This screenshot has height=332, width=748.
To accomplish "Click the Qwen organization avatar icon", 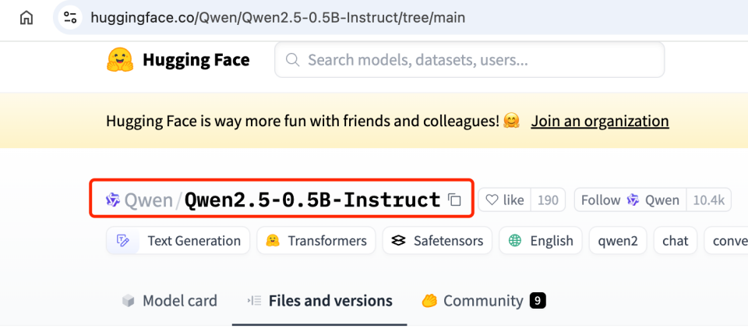I will point(113,200).
